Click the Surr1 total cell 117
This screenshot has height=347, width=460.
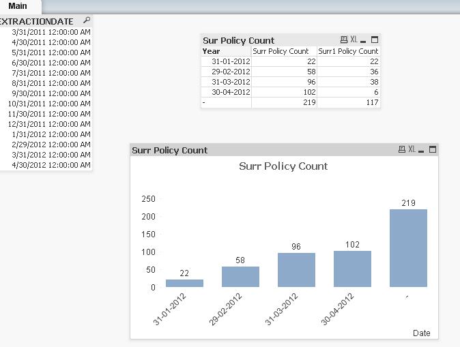click(x=349, y=102)
